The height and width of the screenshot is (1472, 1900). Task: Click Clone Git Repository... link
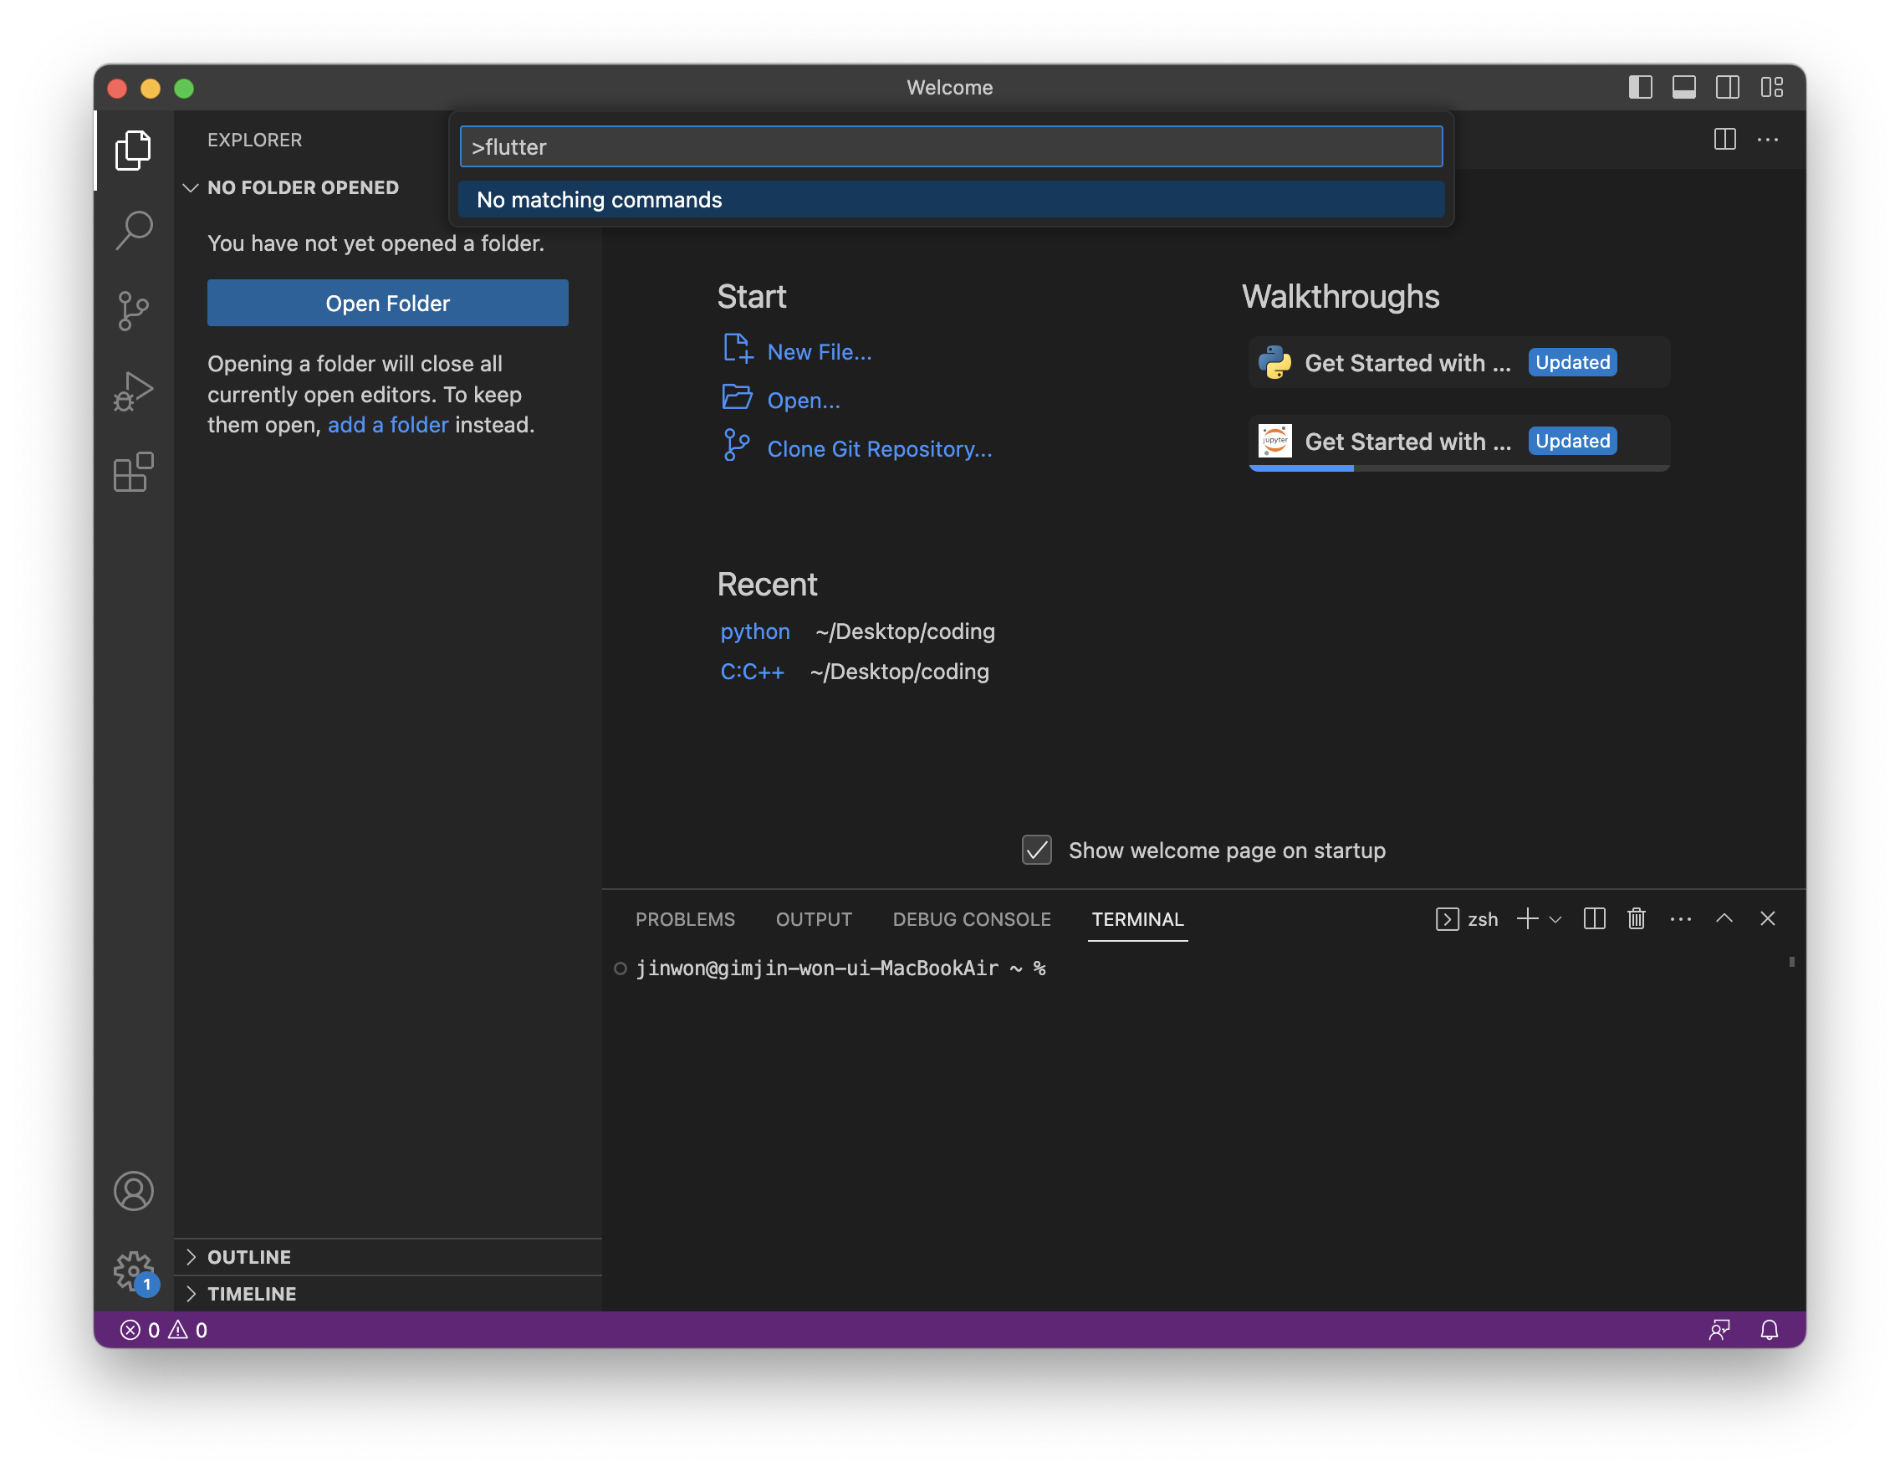[x=880, y=449]
